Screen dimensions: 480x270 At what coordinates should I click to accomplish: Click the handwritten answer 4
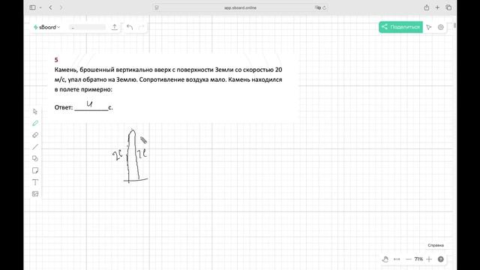(x=89, y=104)
